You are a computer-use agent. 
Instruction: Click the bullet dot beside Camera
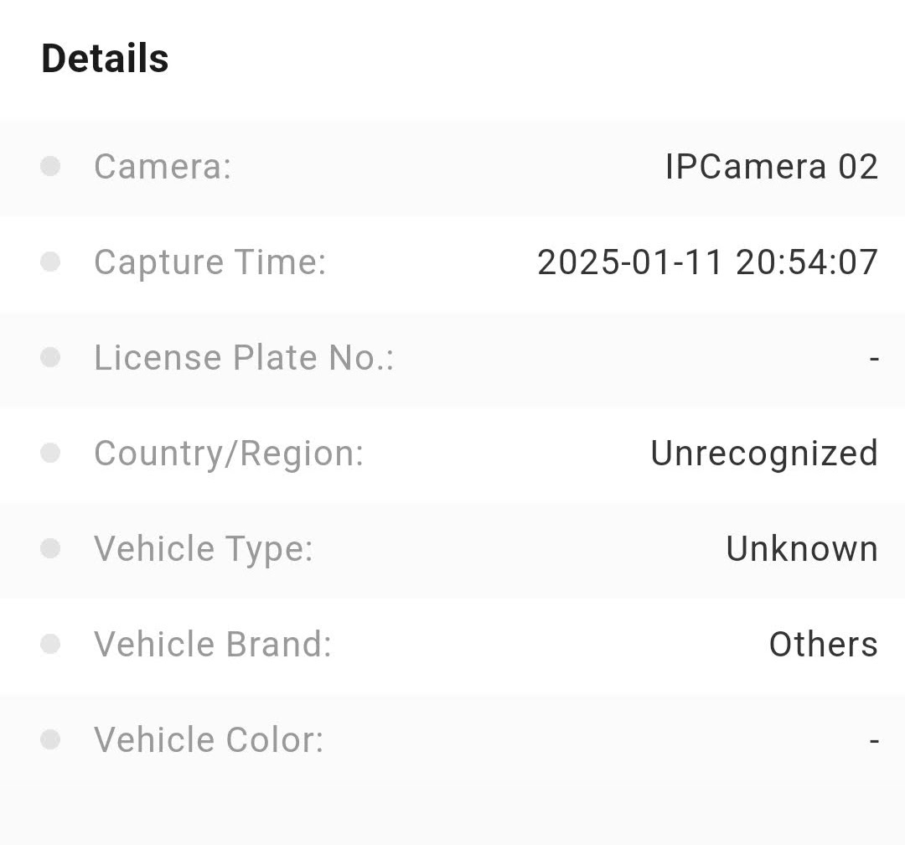(x=50, y=166)
